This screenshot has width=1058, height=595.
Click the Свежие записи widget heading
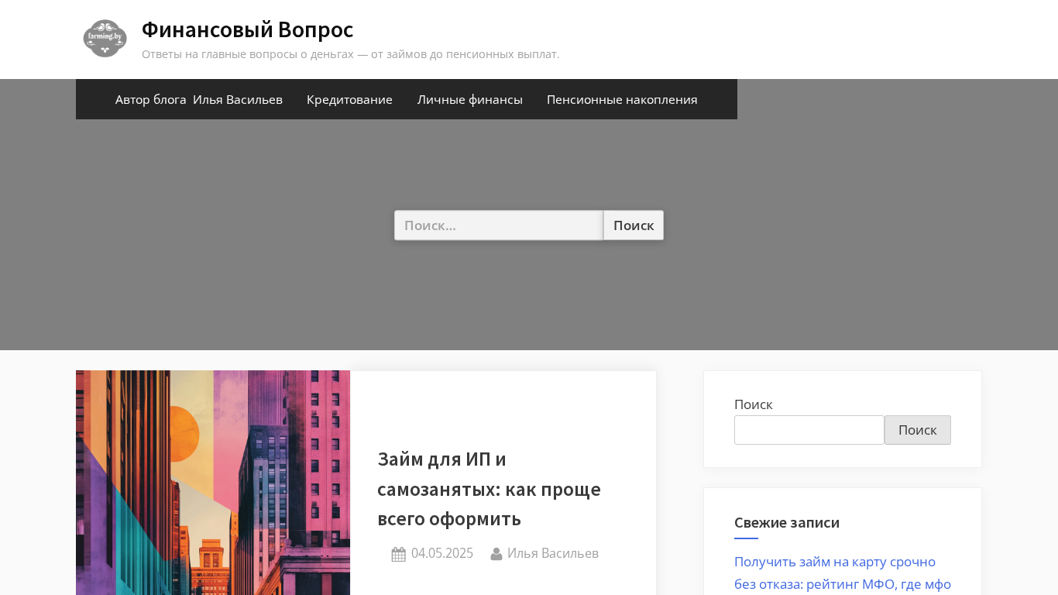pyautogui.click(x=786, y=522)
